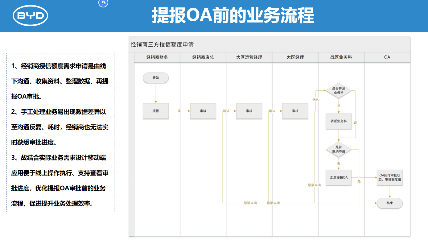The height and width of the screenshot is (244, 428).
Task: Click the 转派业务科 process box
Action: (x=339, y=121)
